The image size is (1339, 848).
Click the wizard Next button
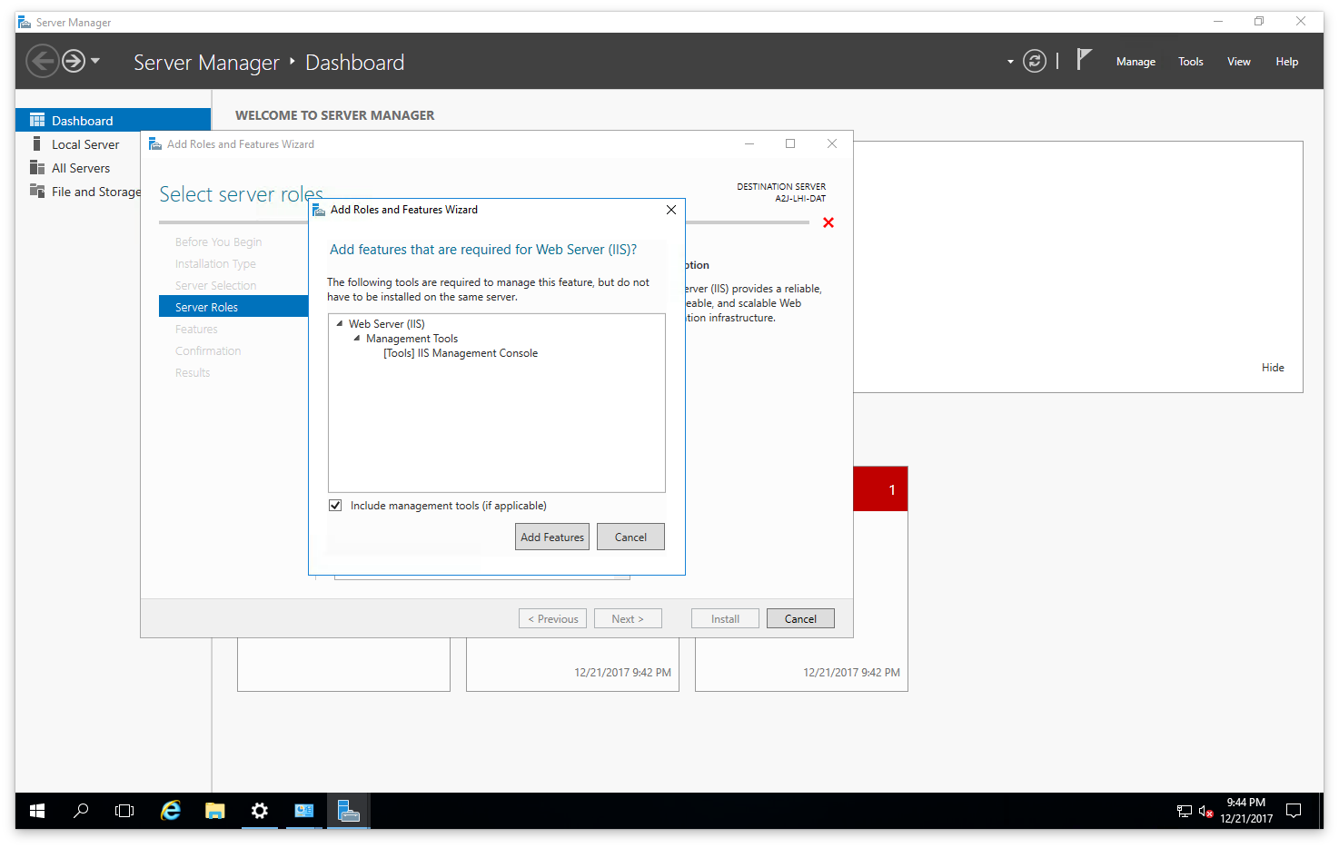coord(628,618)
